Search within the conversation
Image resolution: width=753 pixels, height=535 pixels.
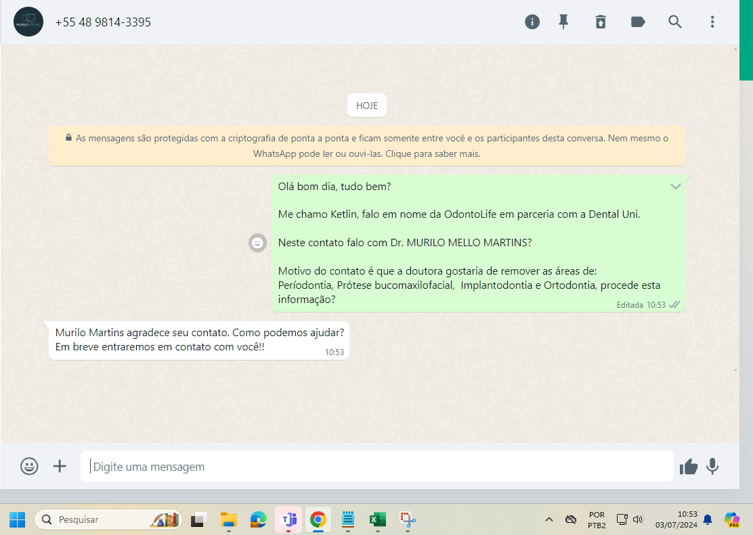pos(674,22)
